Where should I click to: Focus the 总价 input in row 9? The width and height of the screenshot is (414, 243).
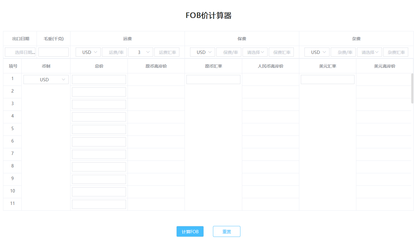[99, 179]
